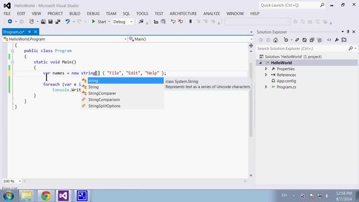Select Solution 'HelloWorld' (1 project) node

(x=293, y=57)
